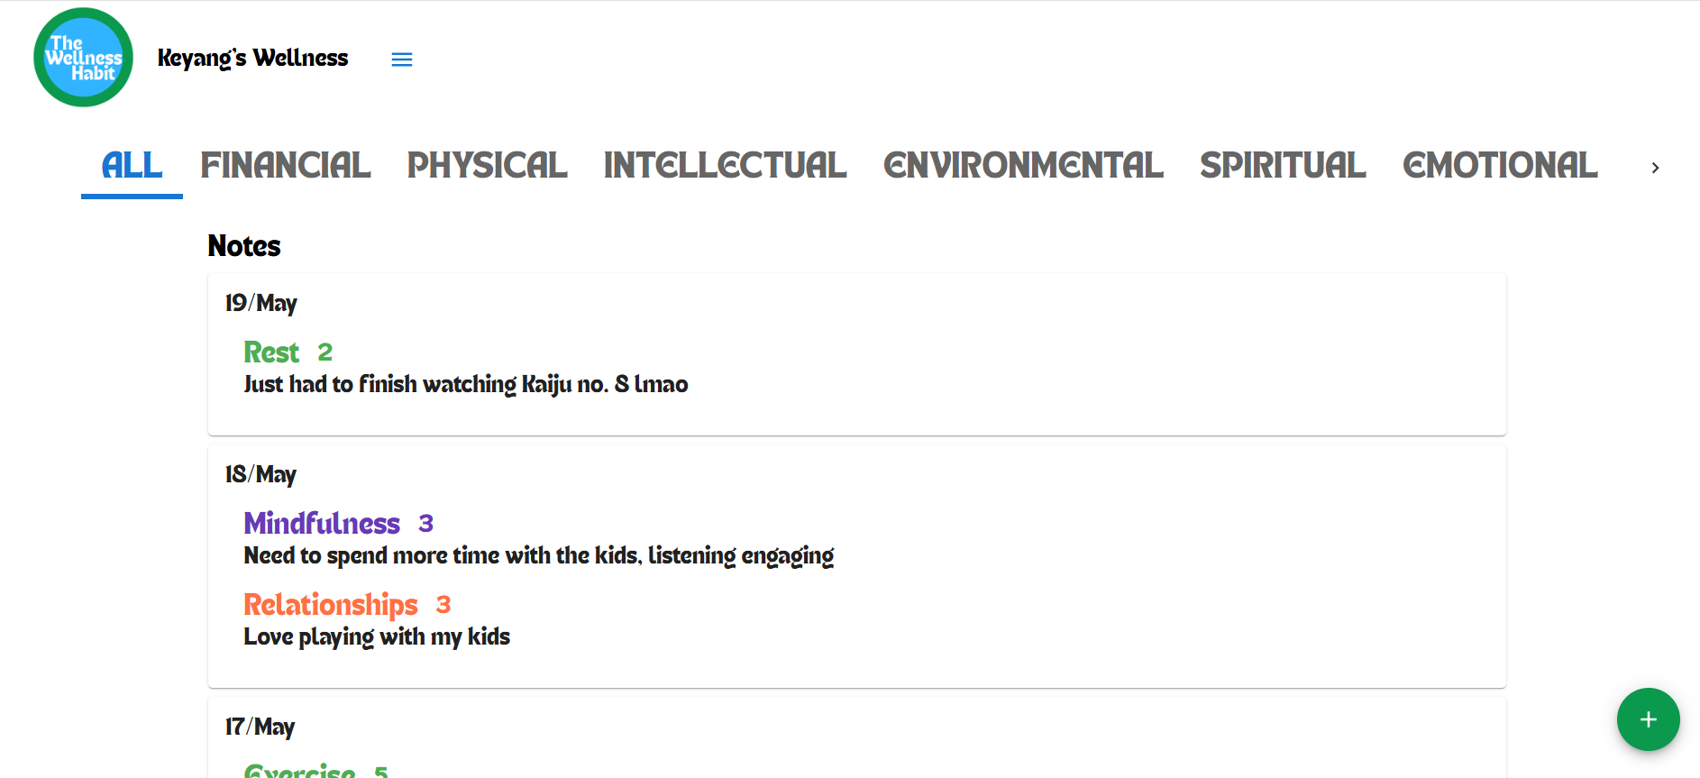This screenshot has height=778, width=1700.
Task: Open the hamburger menu icon
Action: 402,59
